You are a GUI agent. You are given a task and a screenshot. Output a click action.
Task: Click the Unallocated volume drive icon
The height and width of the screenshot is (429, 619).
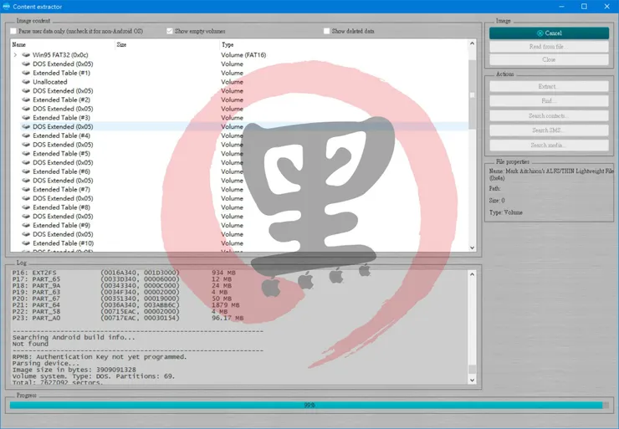[26, 82]
